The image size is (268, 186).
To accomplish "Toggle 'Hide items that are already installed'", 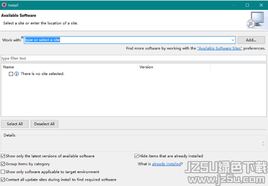I will pyautogui.click(x=136, y=156).
